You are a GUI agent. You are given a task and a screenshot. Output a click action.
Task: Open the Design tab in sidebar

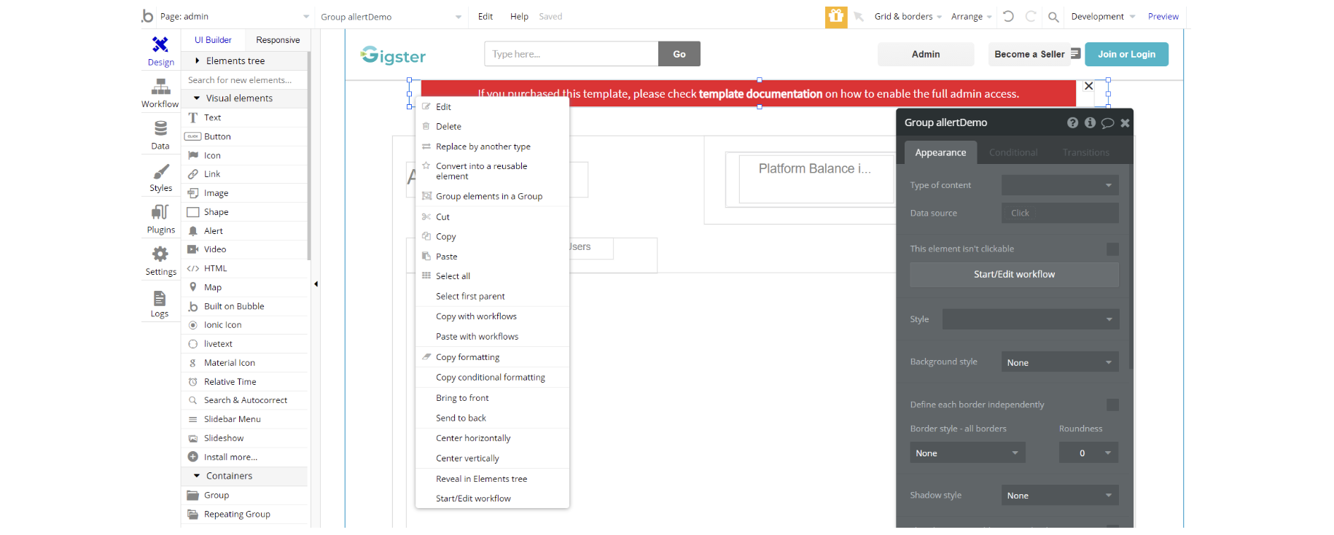(x=160, y=51)
